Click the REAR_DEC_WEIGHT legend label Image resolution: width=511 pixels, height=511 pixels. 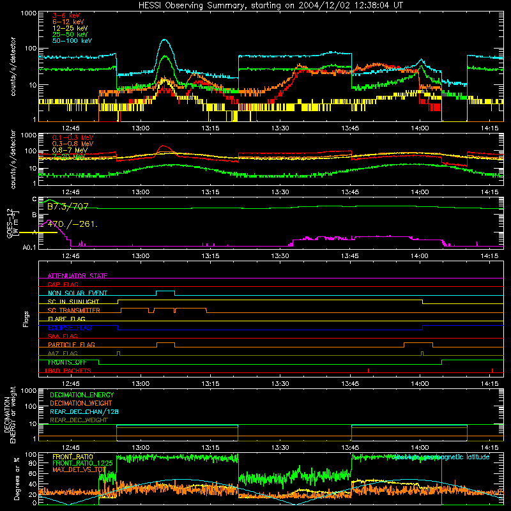coord(79,420)
